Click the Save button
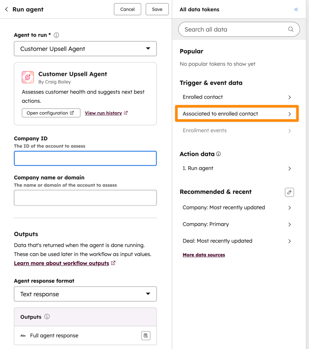This screenshot has height=349, width=309. click(x=157, y=9)
